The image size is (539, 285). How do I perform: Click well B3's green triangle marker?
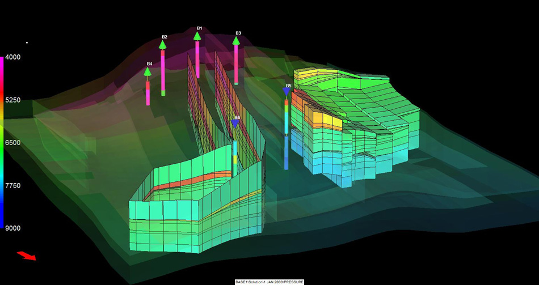pyautogui.click(x=236, y=41)
